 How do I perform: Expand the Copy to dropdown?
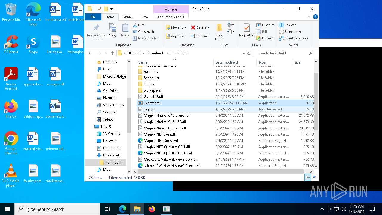pyautogui.click(x=185, y=36)
